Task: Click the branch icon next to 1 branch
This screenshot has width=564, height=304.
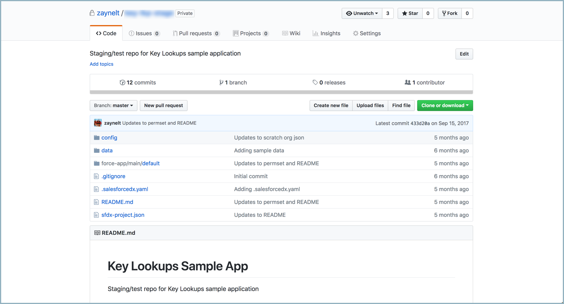Action: pyautogui.click(x=221, y=82)
